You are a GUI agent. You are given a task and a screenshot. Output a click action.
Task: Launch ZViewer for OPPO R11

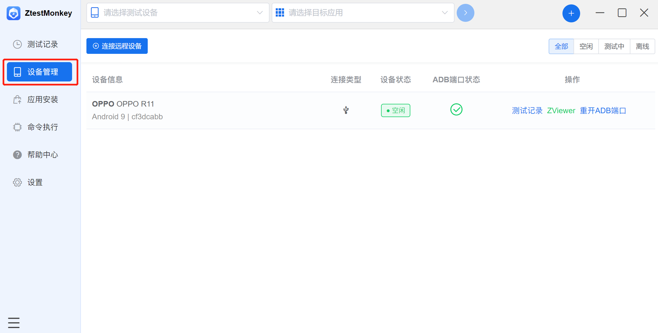[x=561, y=111]
